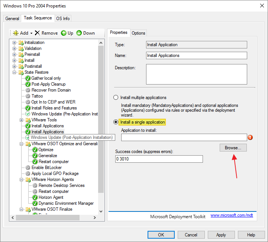Click the Horizon Agent step icon
This screenshot has height=242, width=268.
pyautogui.click(x=35, y=197)
